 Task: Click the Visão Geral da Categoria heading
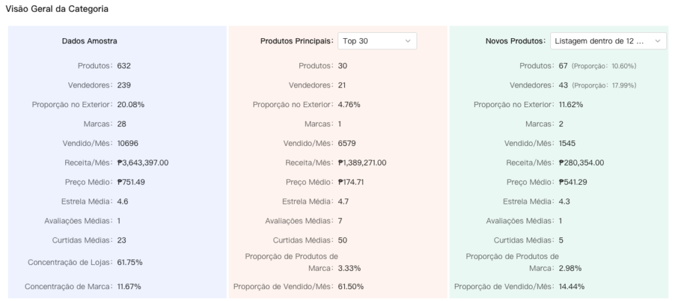[x=57, y=9]
